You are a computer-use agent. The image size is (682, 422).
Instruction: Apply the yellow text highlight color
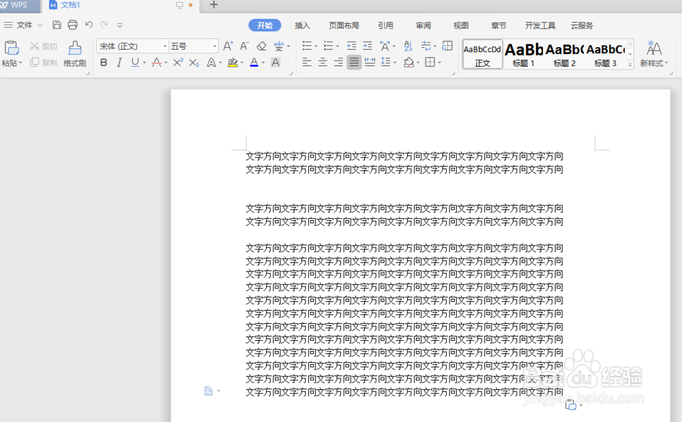233,63
